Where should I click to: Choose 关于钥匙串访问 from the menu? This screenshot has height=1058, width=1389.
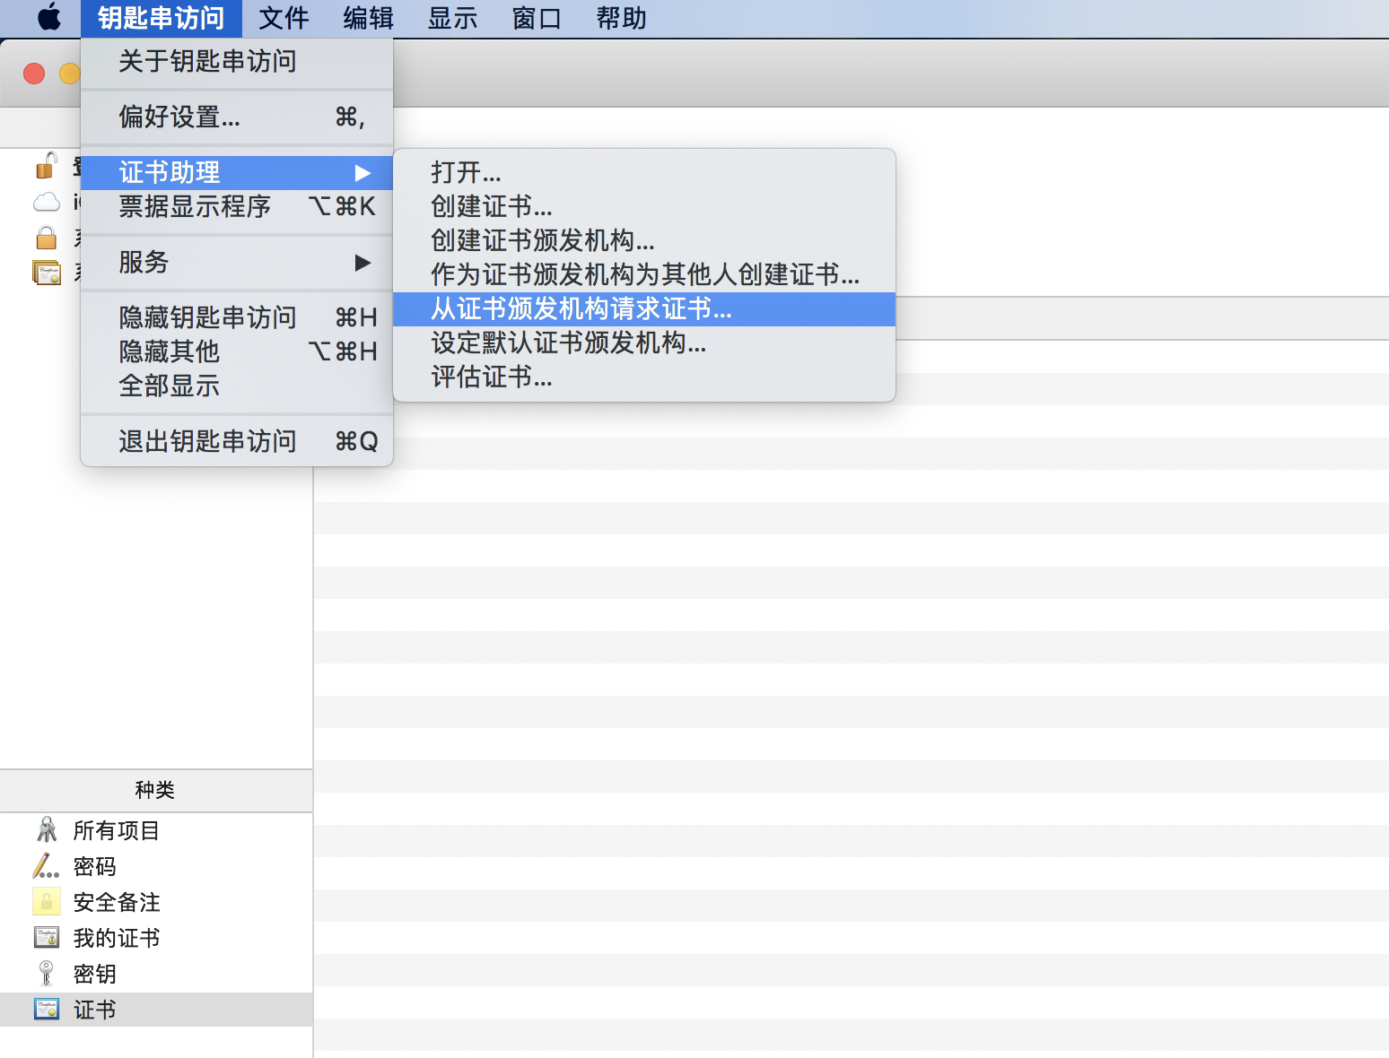coord(237,61)
